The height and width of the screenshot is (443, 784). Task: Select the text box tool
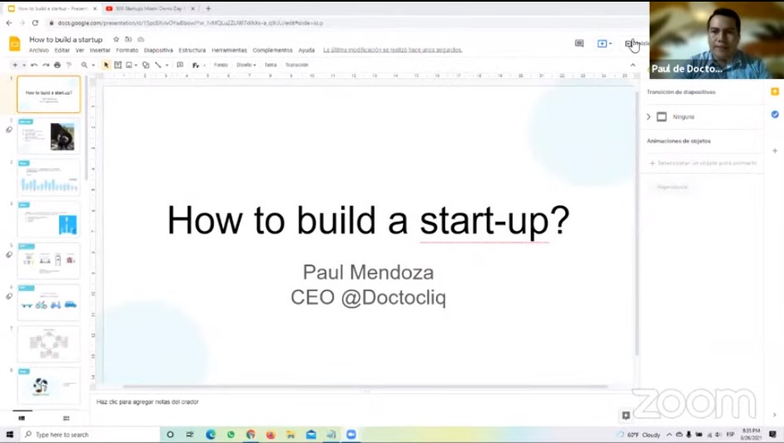tap(118, 65)
